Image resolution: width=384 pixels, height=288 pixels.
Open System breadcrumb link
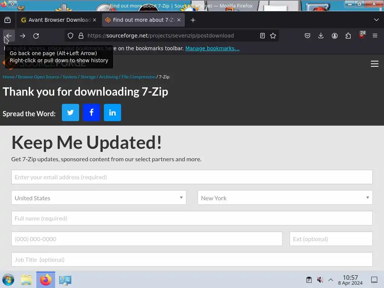point(70,77)
